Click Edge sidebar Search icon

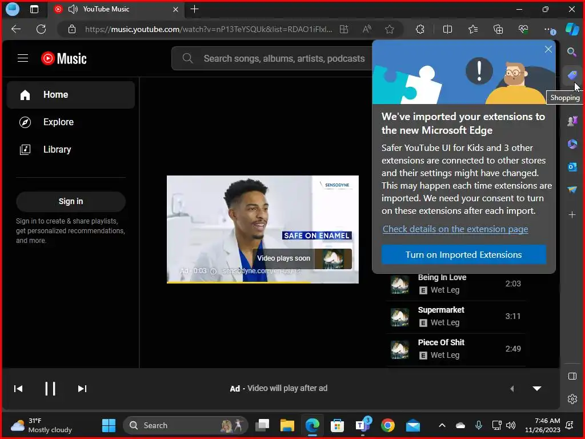[x=572, y=52]
